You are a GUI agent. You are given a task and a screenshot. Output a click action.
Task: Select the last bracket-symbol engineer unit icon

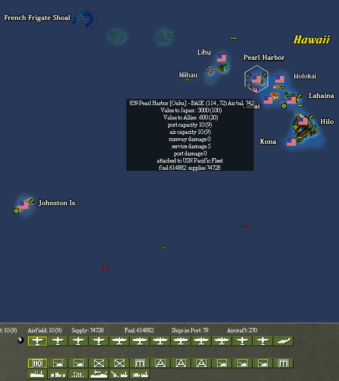[284, 363]
